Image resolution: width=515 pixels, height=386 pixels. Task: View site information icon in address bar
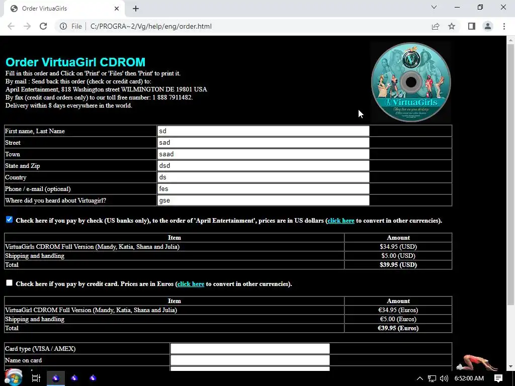63,26
